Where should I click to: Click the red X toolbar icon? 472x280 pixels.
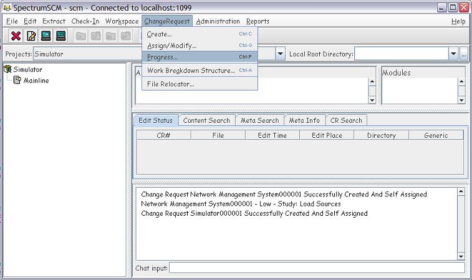point(16,36)
